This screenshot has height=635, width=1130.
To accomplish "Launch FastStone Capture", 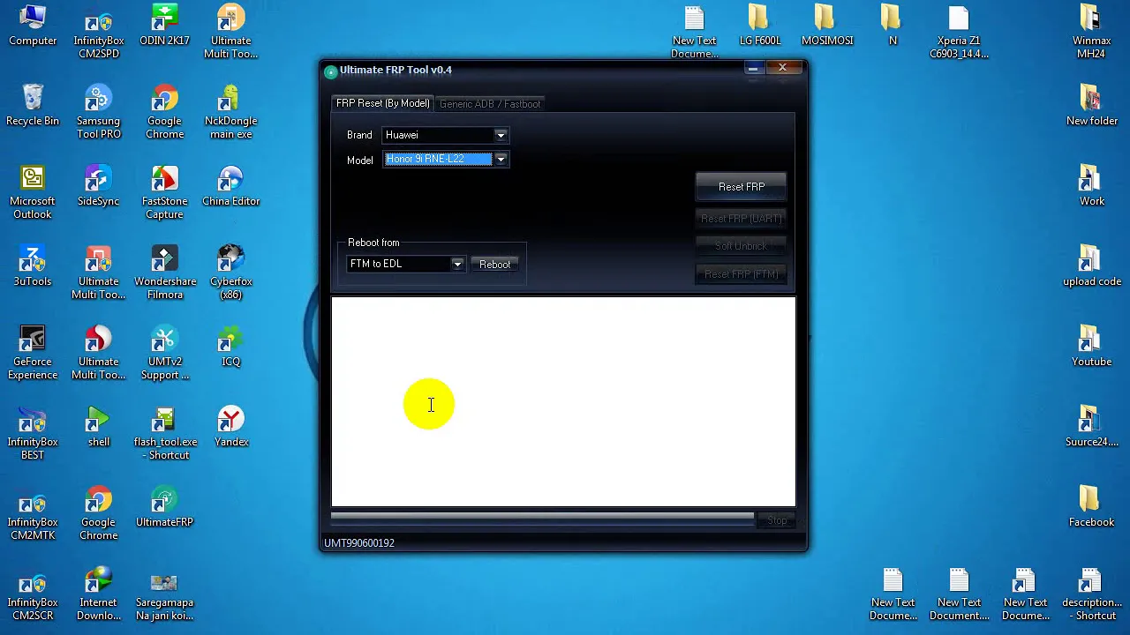I will point(165,192).
